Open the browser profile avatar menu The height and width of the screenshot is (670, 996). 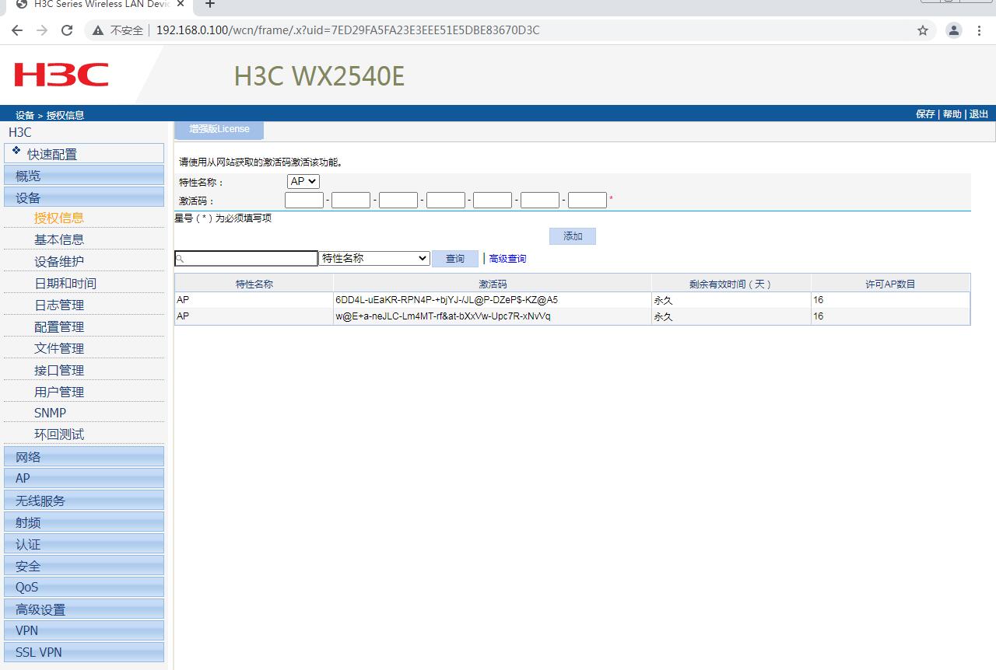pyautogui.click(x=953, y=30)
